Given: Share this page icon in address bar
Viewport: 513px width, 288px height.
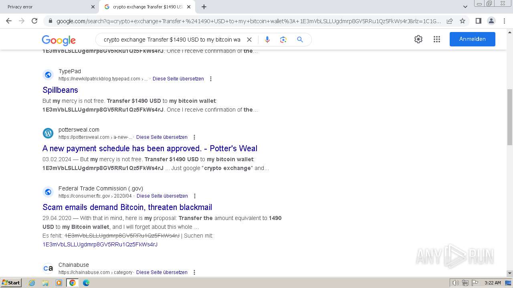Looking at the screenshot, I should (450, 21).
